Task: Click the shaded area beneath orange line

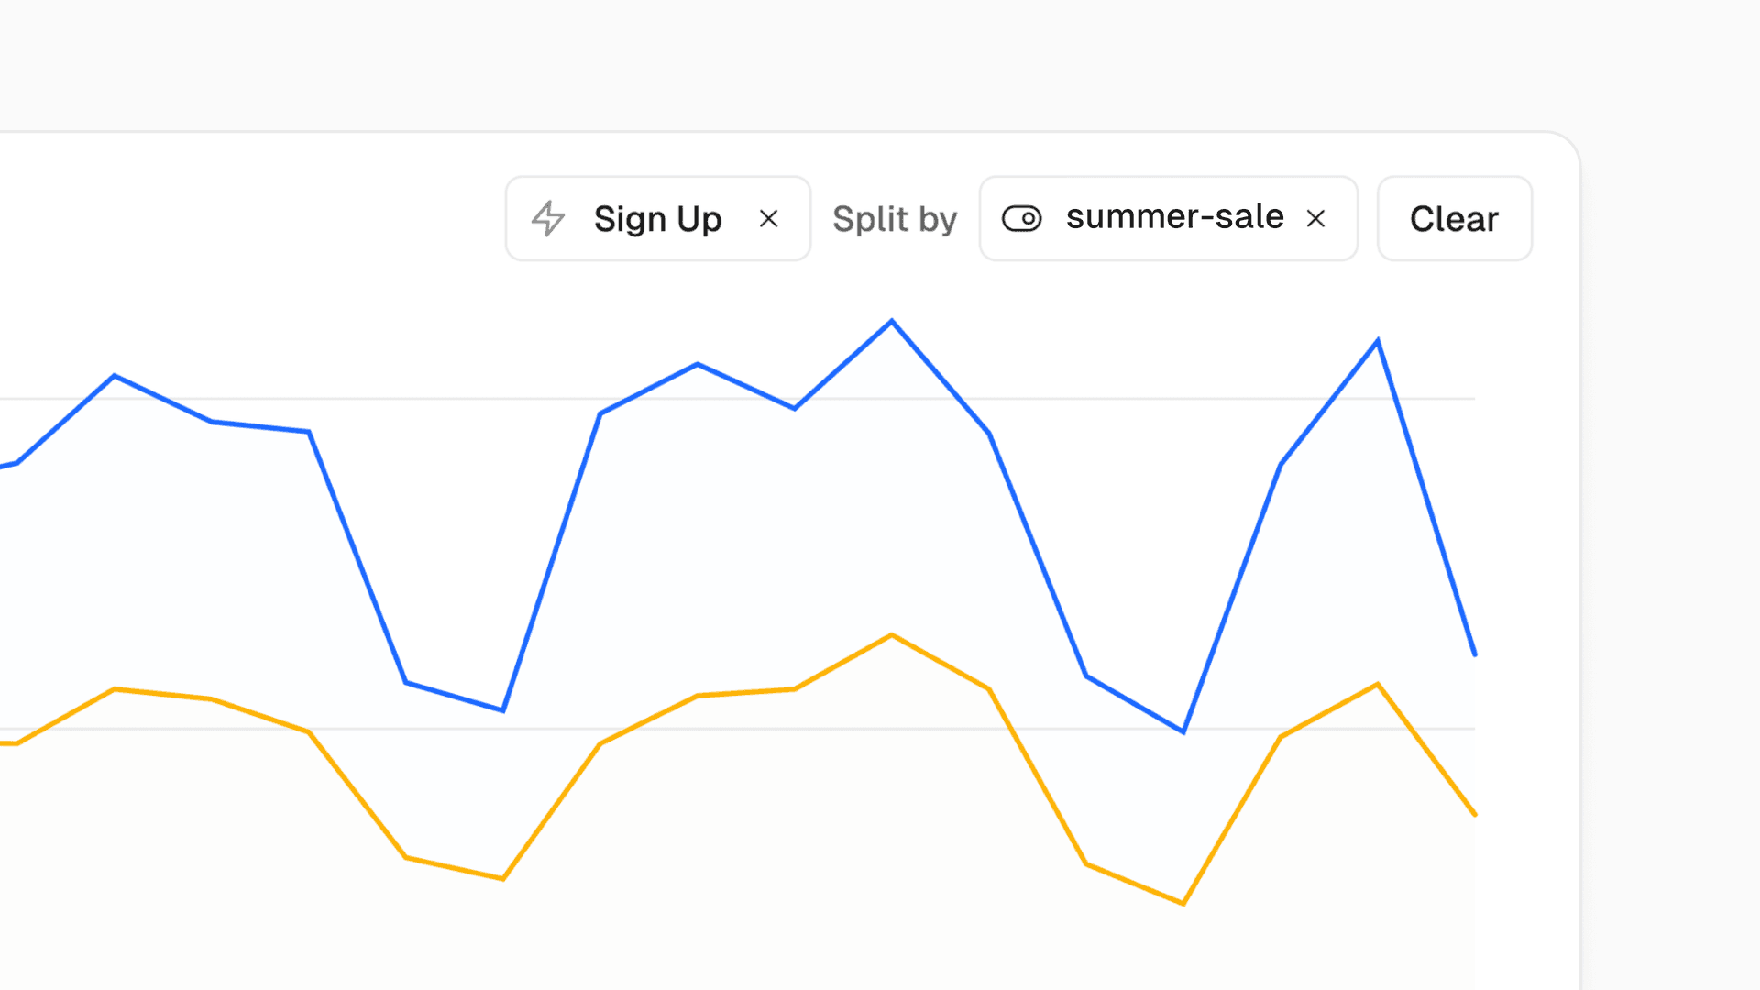Action: 733,871
